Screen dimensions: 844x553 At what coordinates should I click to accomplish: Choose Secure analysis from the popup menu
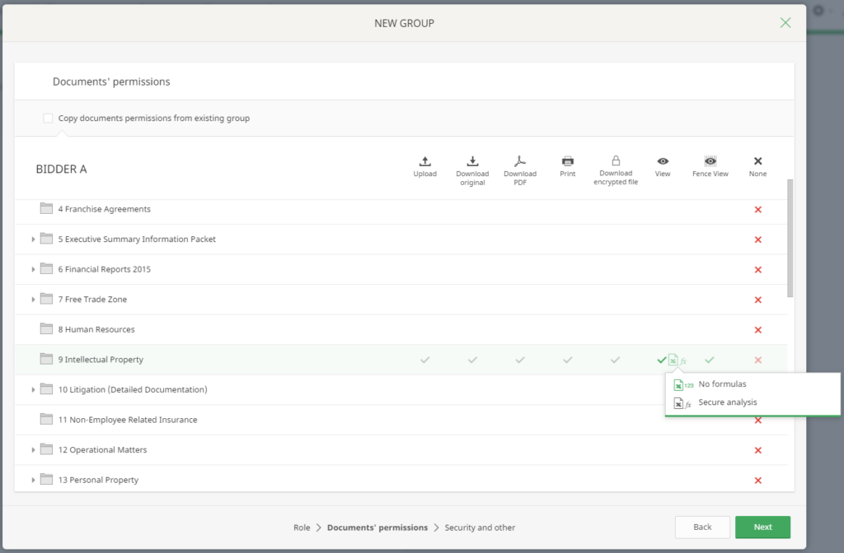[x=727, y=402]
